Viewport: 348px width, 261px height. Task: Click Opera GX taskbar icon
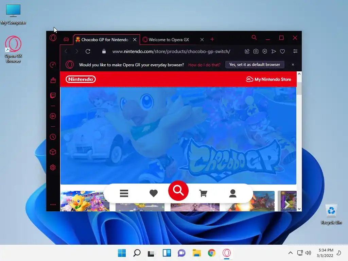[227, 253]
